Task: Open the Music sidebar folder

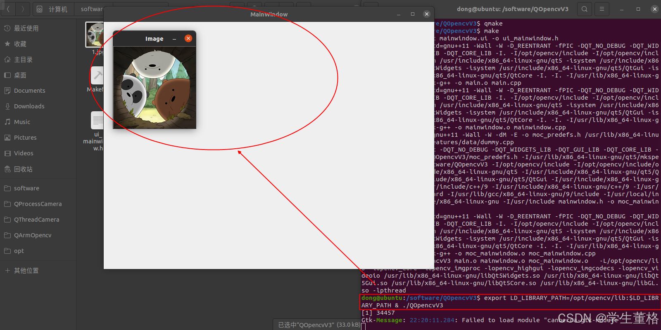Action: tap(38, 122)
